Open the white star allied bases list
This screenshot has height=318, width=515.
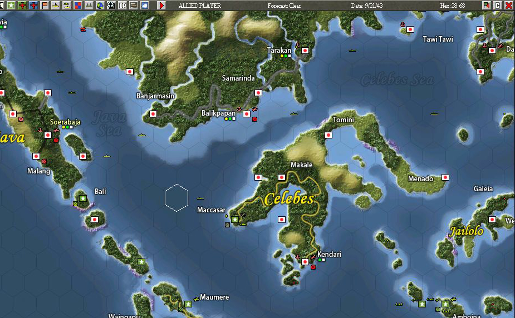click(11, 5)
